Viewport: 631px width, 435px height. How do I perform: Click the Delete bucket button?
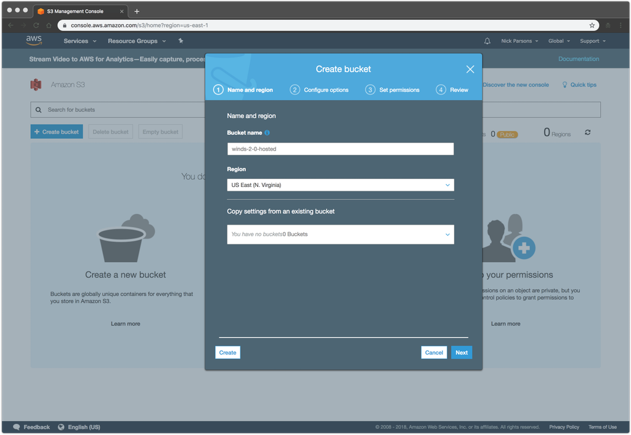[x=111, y=132]
